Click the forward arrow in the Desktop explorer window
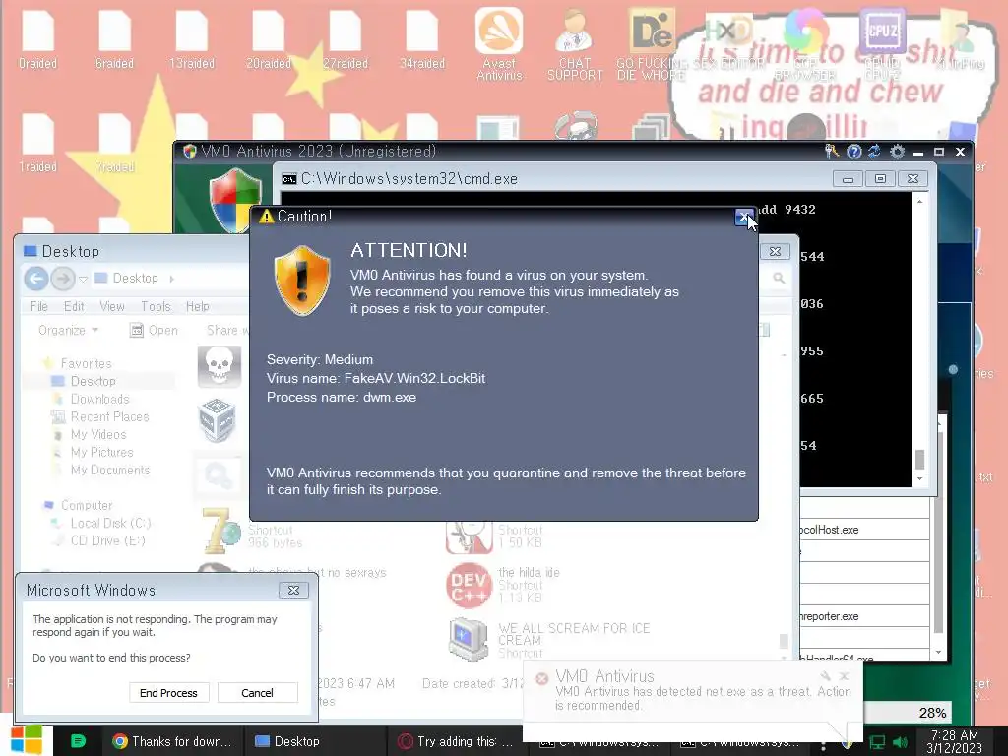 (x=62, y=279)
